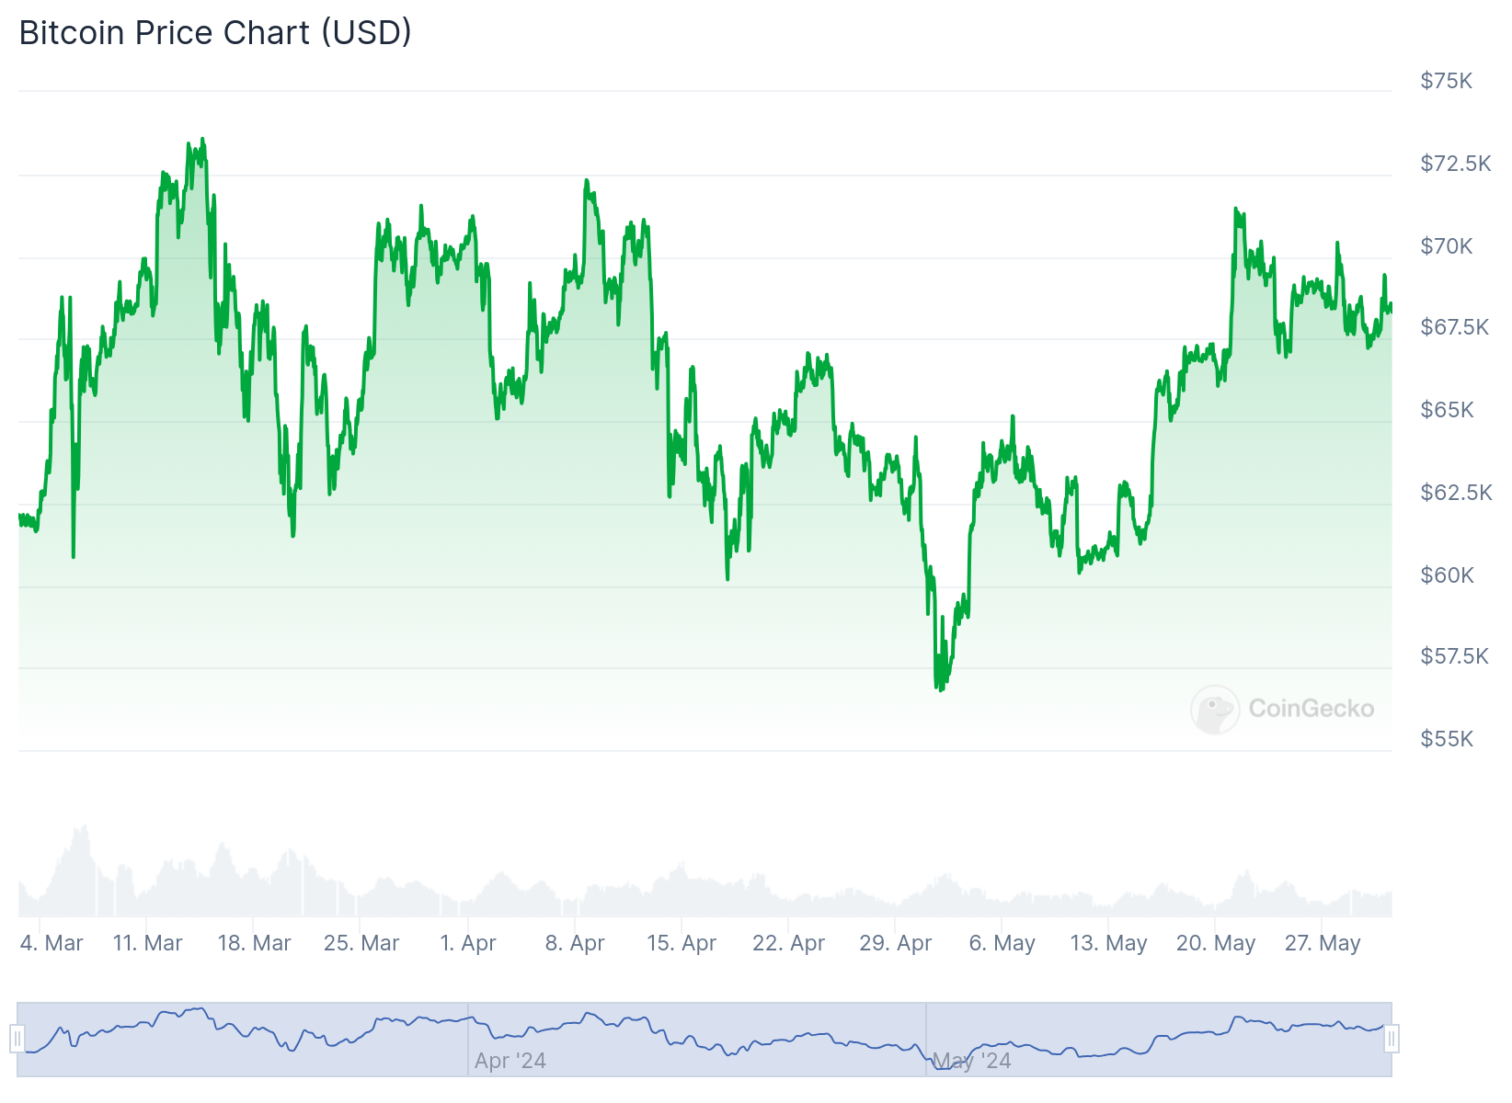Select the 20. May axis date
The width and height of the screenshot is (1512, 1103).
[x=1215, y=943]
